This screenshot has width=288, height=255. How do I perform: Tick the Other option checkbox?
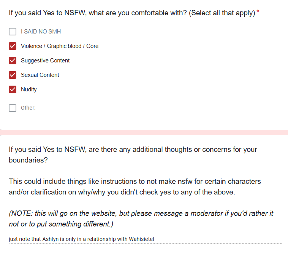(13, 108)
